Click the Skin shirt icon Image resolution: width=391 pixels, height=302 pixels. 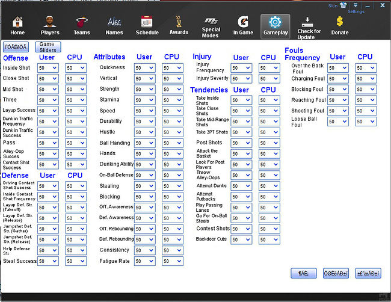click(343, 5)
